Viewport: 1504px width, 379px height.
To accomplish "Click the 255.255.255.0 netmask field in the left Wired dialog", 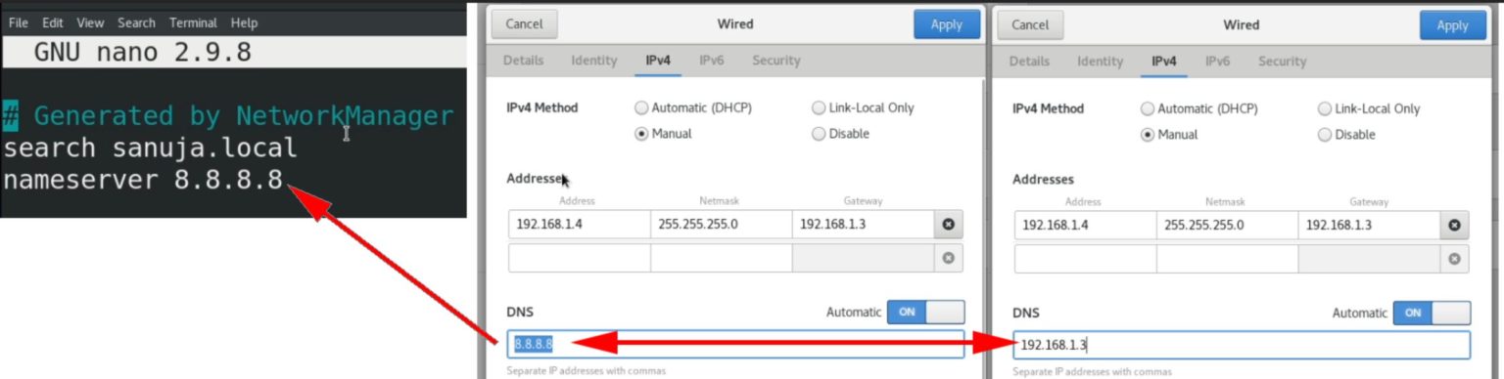I will click(x=721, y=225).
